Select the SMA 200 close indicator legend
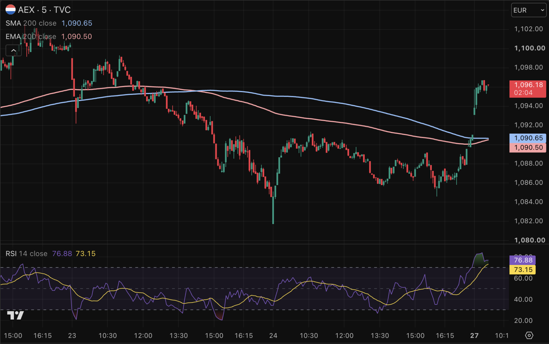Screen dimensions: 549x344 31,23
